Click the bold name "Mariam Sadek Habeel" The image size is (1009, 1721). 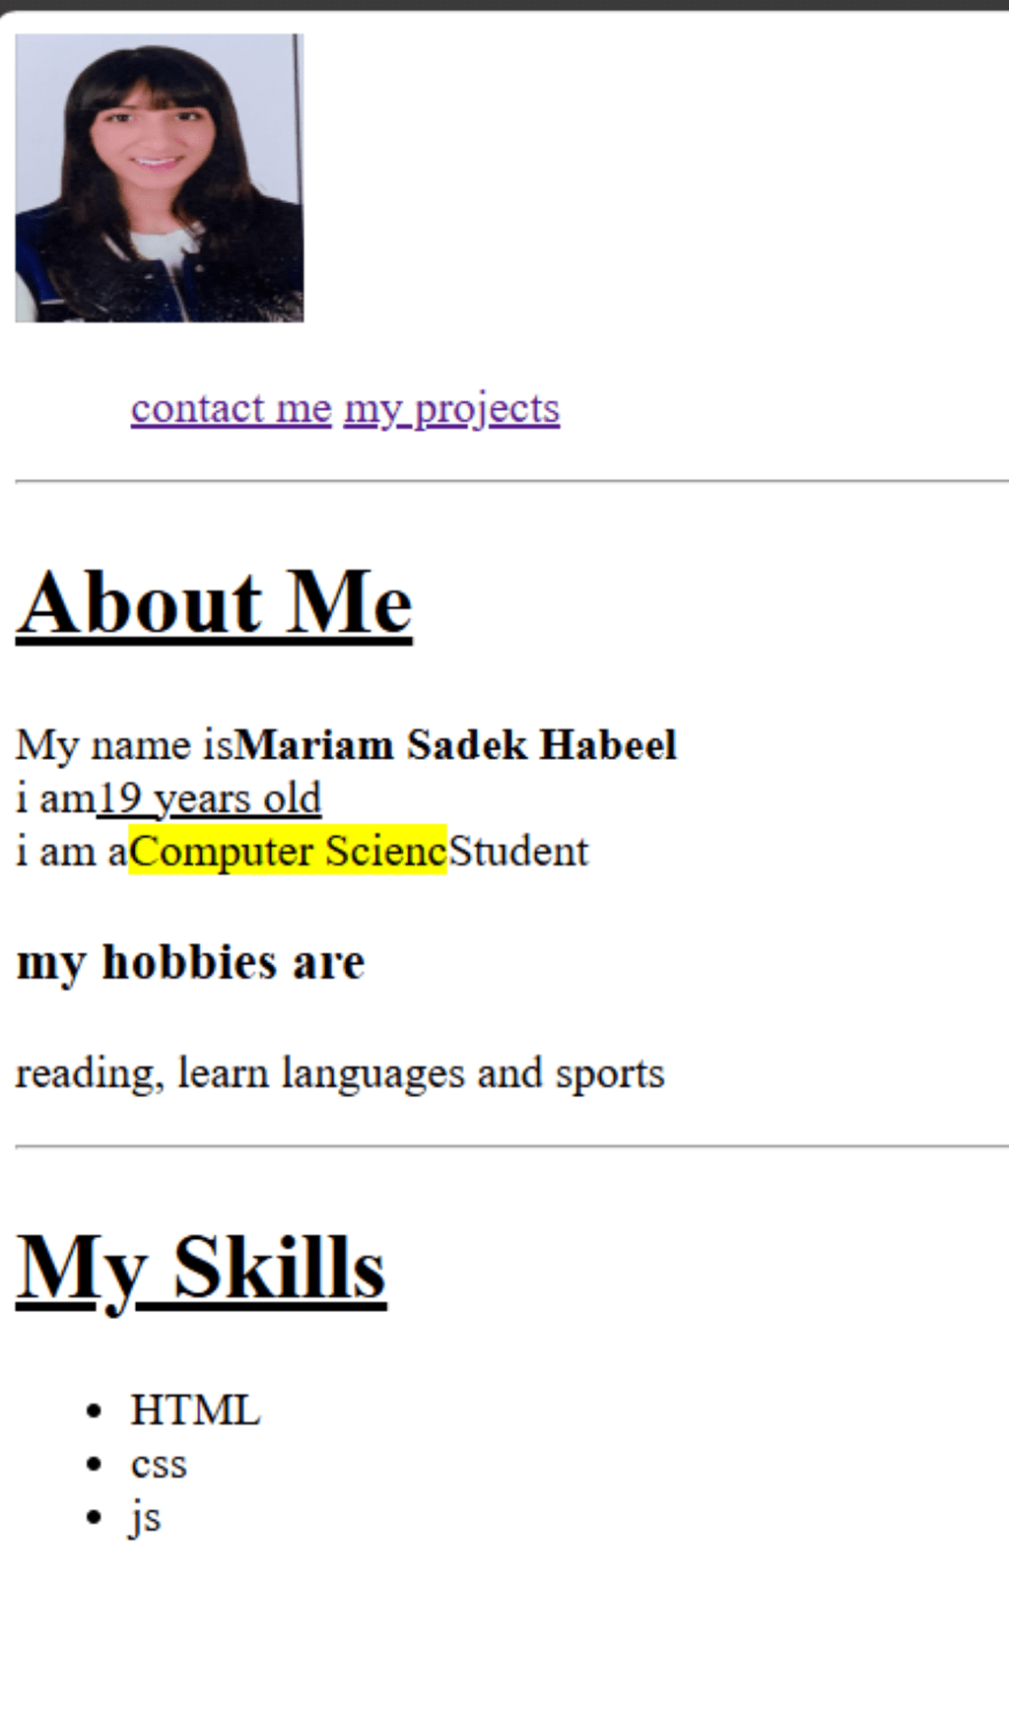[456, 745]
